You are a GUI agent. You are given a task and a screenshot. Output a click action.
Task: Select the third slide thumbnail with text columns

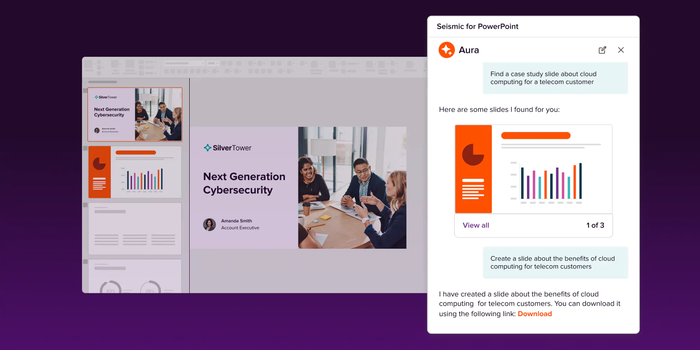[x=135, y=229]
